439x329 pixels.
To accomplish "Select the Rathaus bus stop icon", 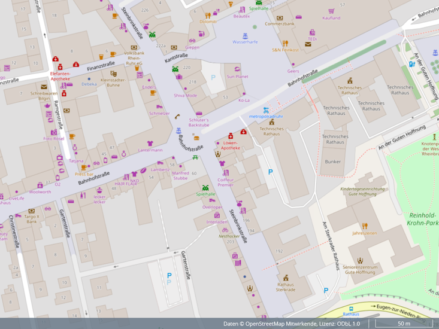I will click(352, 309).
